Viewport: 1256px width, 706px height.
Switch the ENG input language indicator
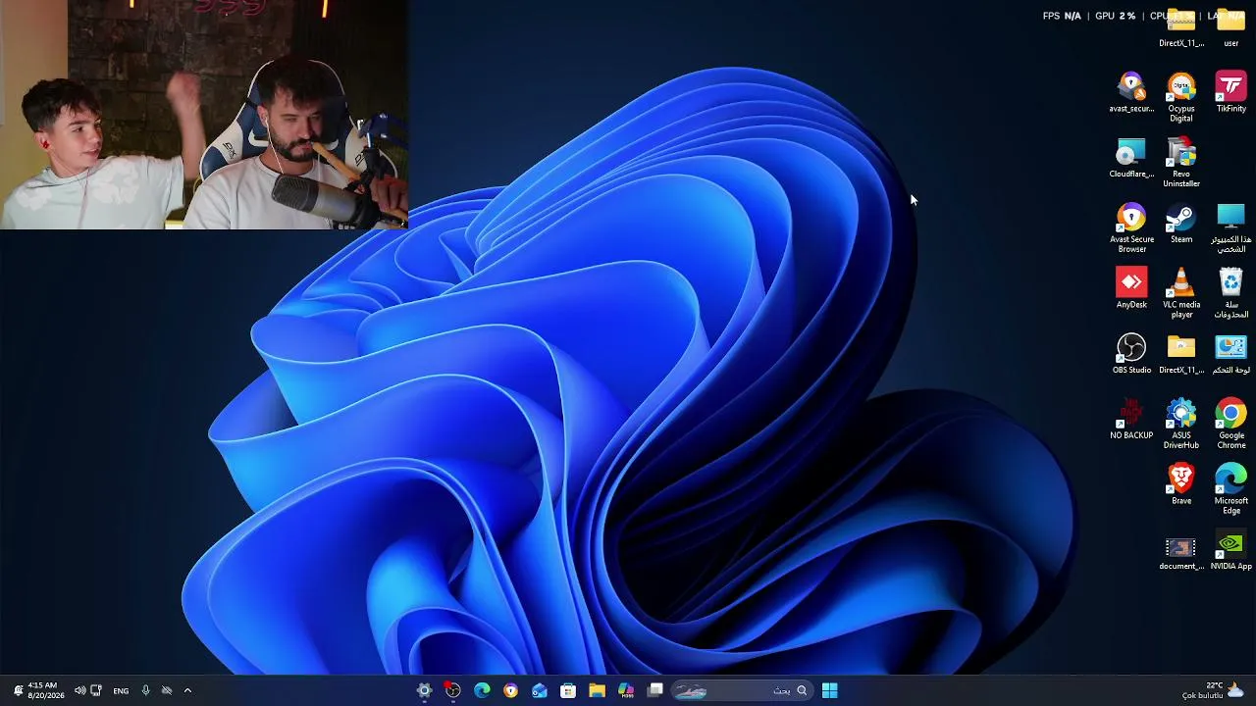click(121, 690)
